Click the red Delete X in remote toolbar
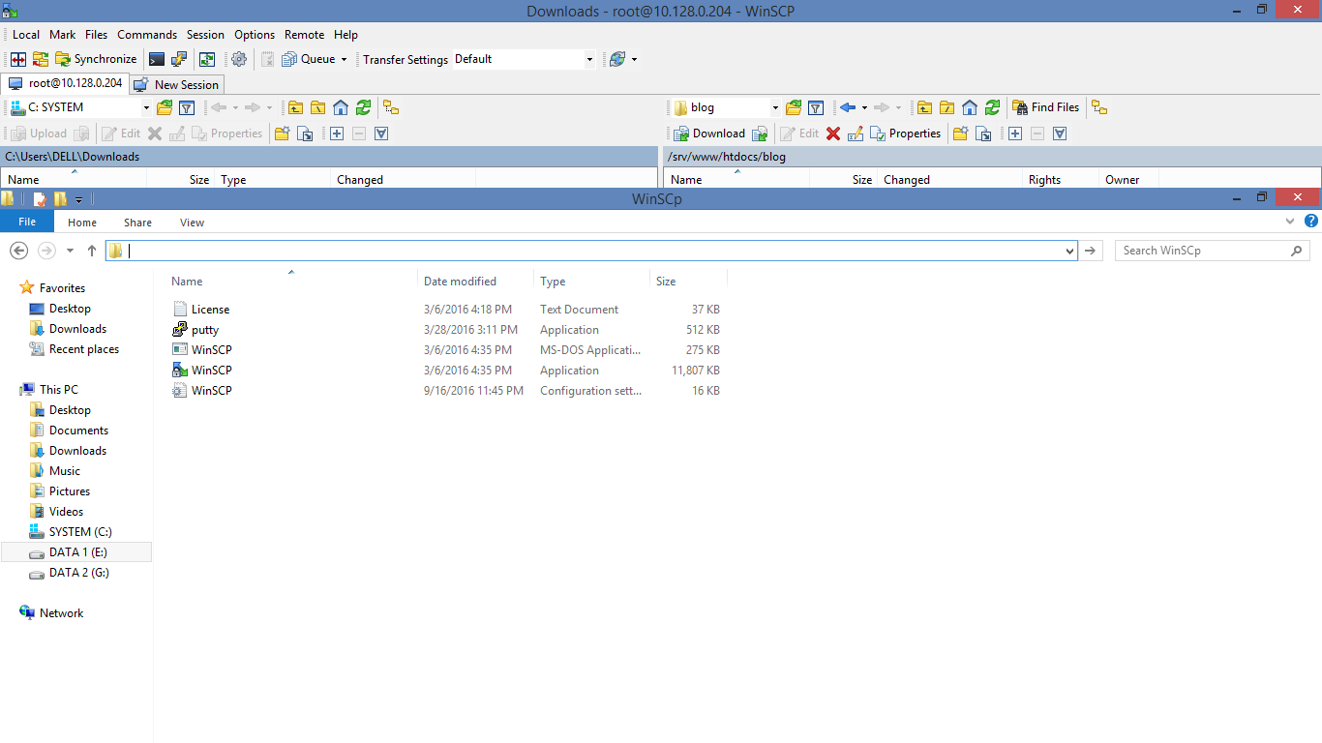Screen dimensions: 1322x743 833,134
